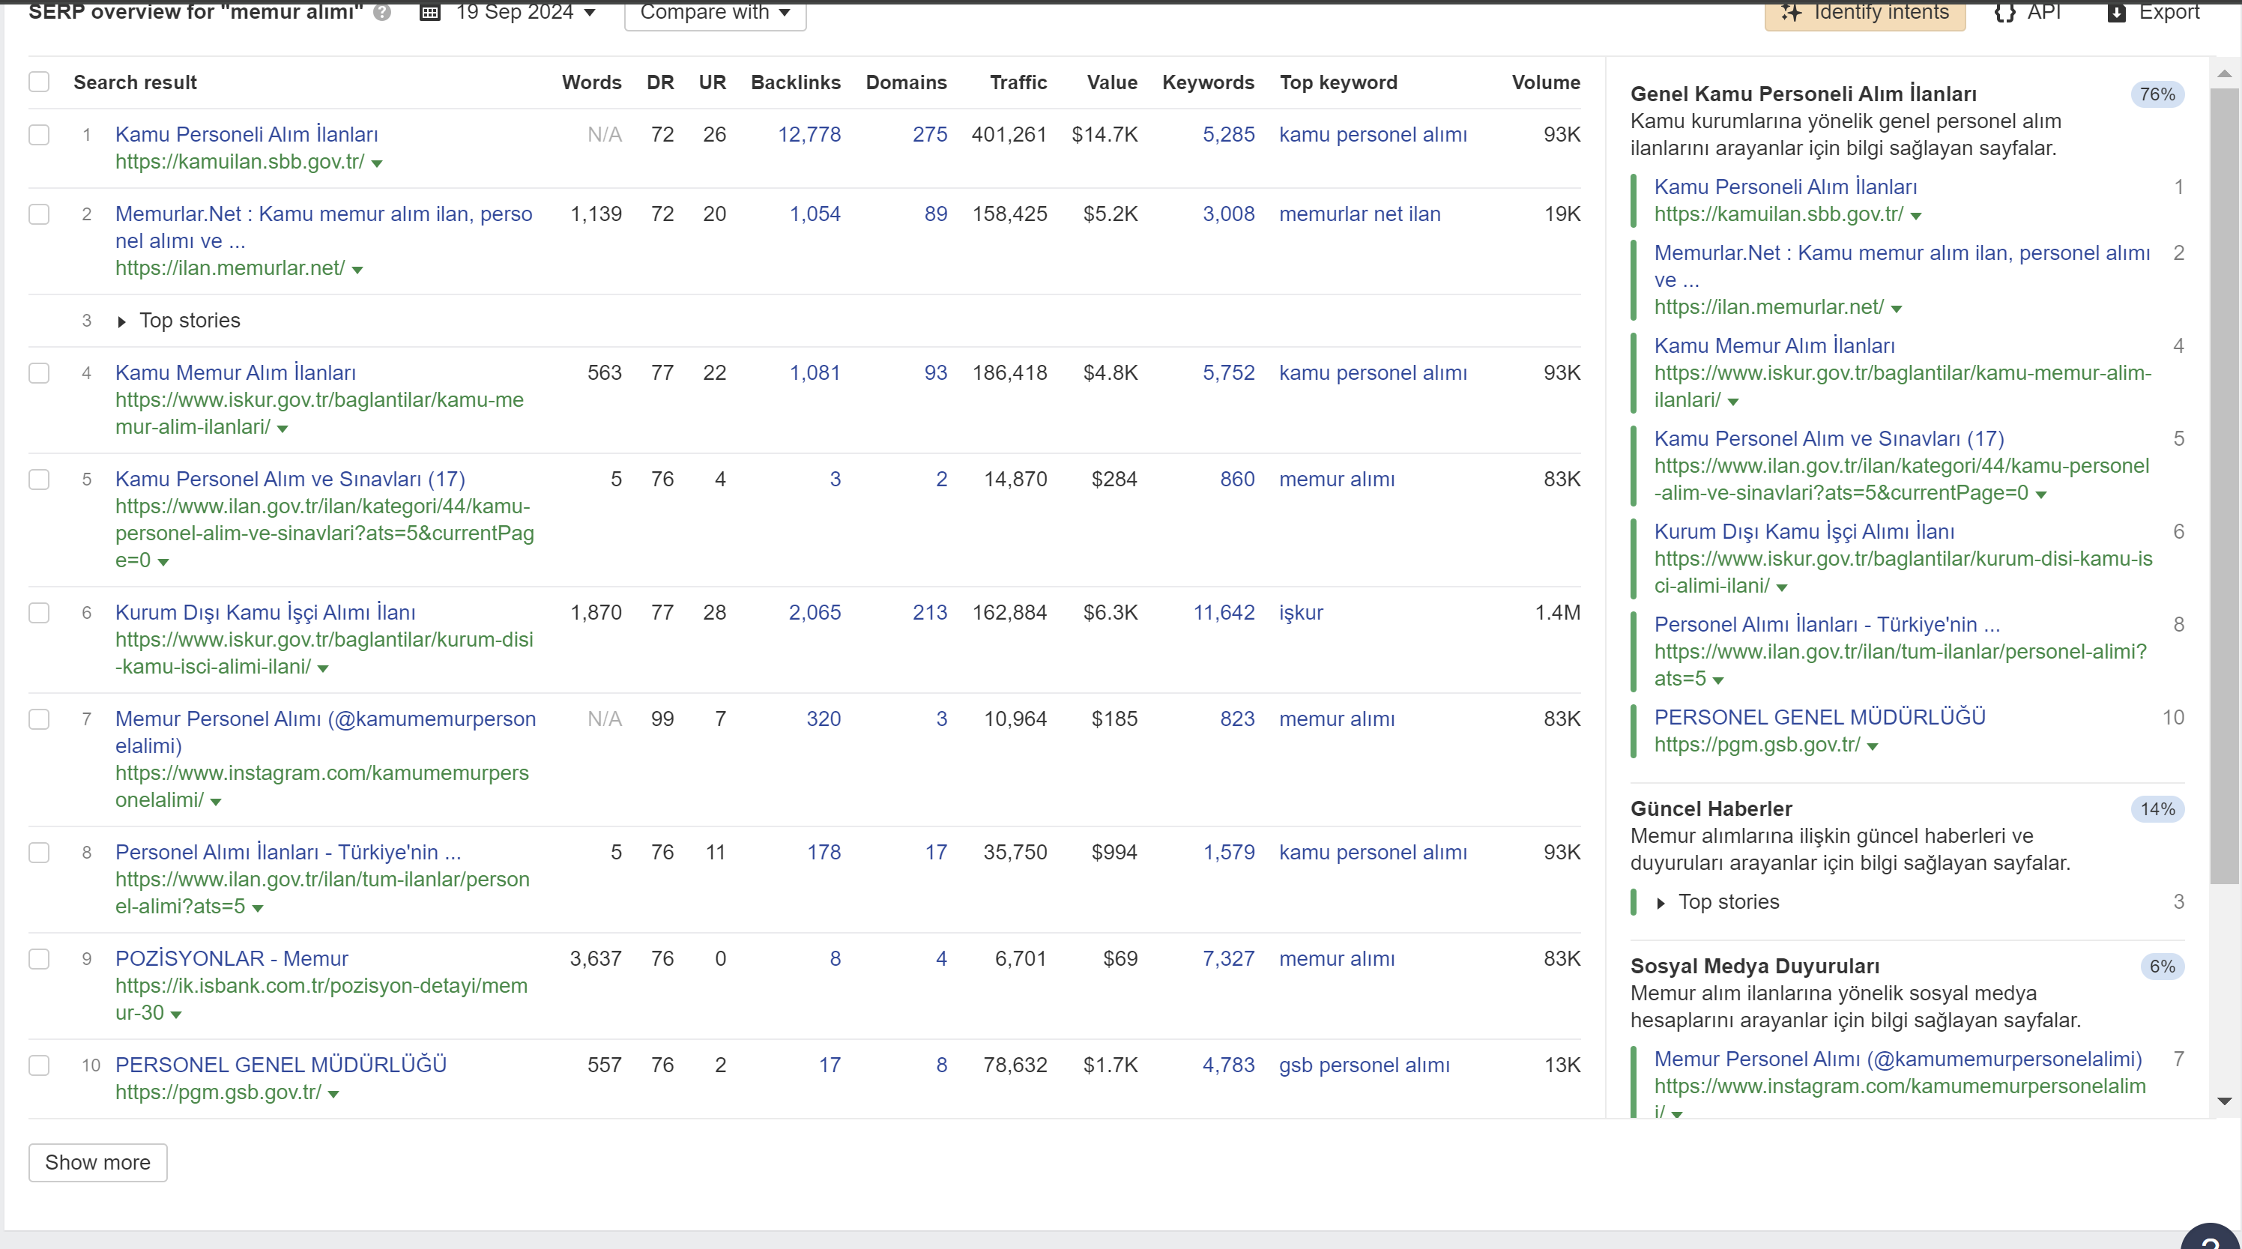Image resolution: width=2242 pixels, height=1249 pixels.
Task: Check the box for Personel Alımı İlanları row
Action: [x=39, y=852]
